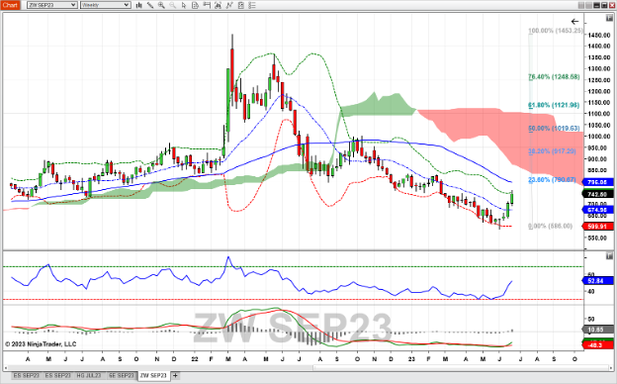
Task: Click the 1000.00 price axis label
Action: [x=599, y=137]
